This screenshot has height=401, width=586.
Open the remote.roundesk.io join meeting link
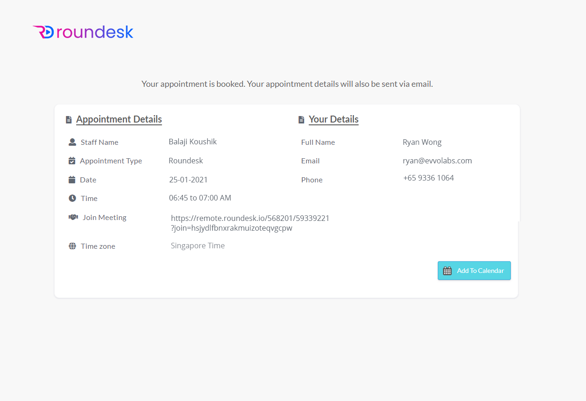click(x=250, y=223)
